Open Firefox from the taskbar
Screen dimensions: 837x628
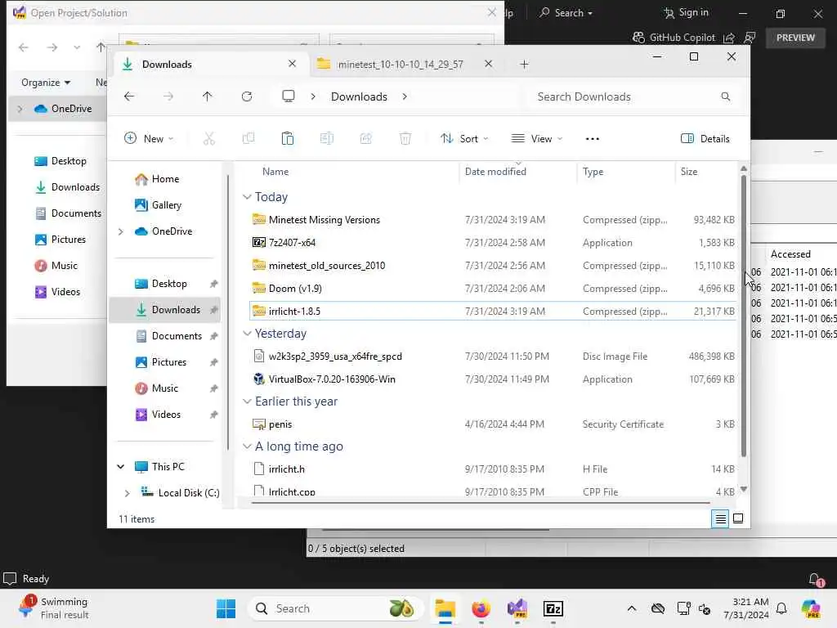481,608
